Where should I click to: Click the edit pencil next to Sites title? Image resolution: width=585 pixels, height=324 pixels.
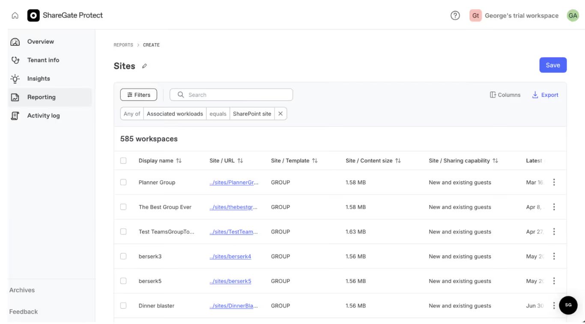pyautogui.click(x=144, y=66)
